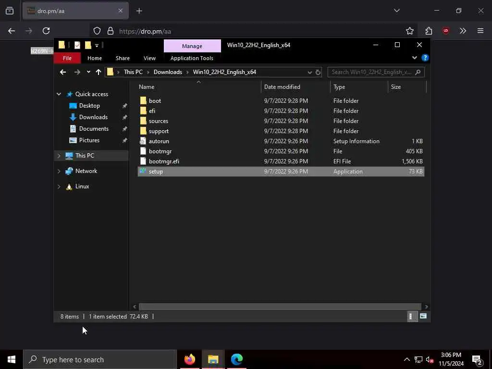This screenshot has width=492, height=369.
Task: Open the Application Tools tab
Action: (192, 58)
